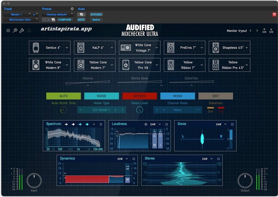This screenshot has height=197, width=278.
Task: Click the Noise Level knob
Action: coord(139,110)
